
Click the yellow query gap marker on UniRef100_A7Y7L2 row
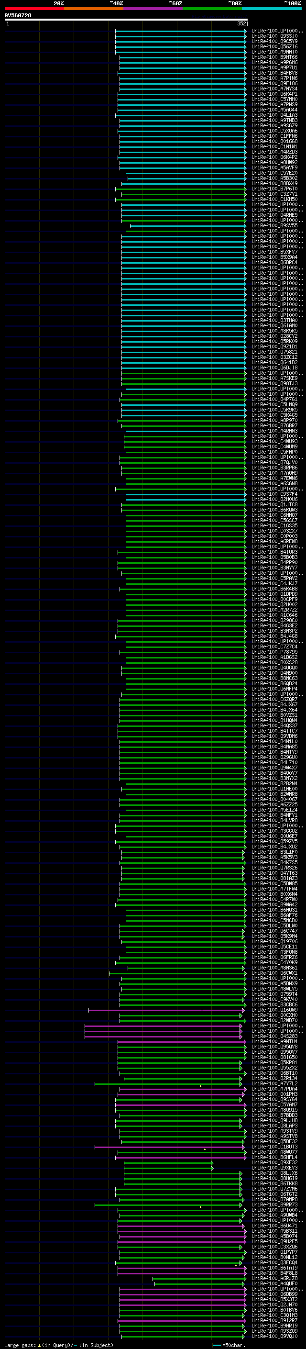pyautogui.click(x=200, y=1086)
